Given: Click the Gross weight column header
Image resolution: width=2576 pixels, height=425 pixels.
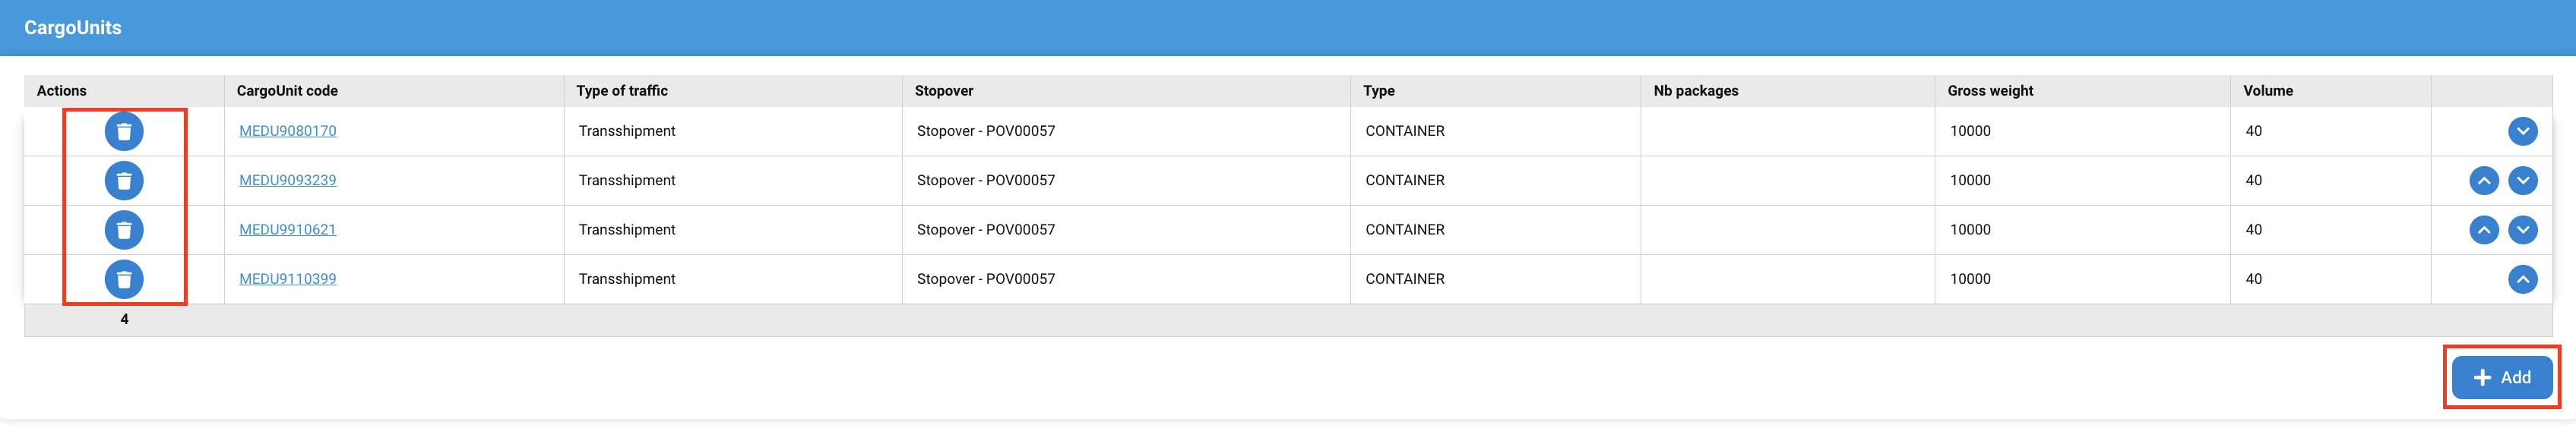Looking at the screenshot, I should pyautogui.click(x=1989, y=91).
